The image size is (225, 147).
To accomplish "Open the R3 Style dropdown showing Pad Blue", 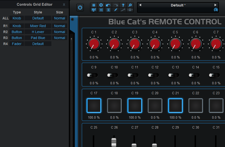I will click(x=38, y=38).
